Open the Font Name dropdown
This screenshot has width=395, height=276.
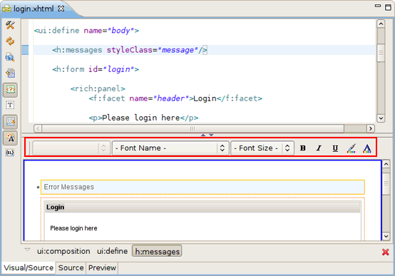pyautogui.click(x=170, y=148)
